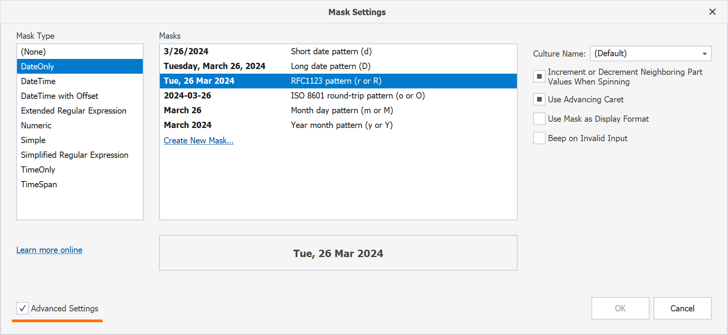Viewport: 728px width, 335px height.
Task: Uncheck the Advanced Settings checkbox
Action: [x=23, y=308]
